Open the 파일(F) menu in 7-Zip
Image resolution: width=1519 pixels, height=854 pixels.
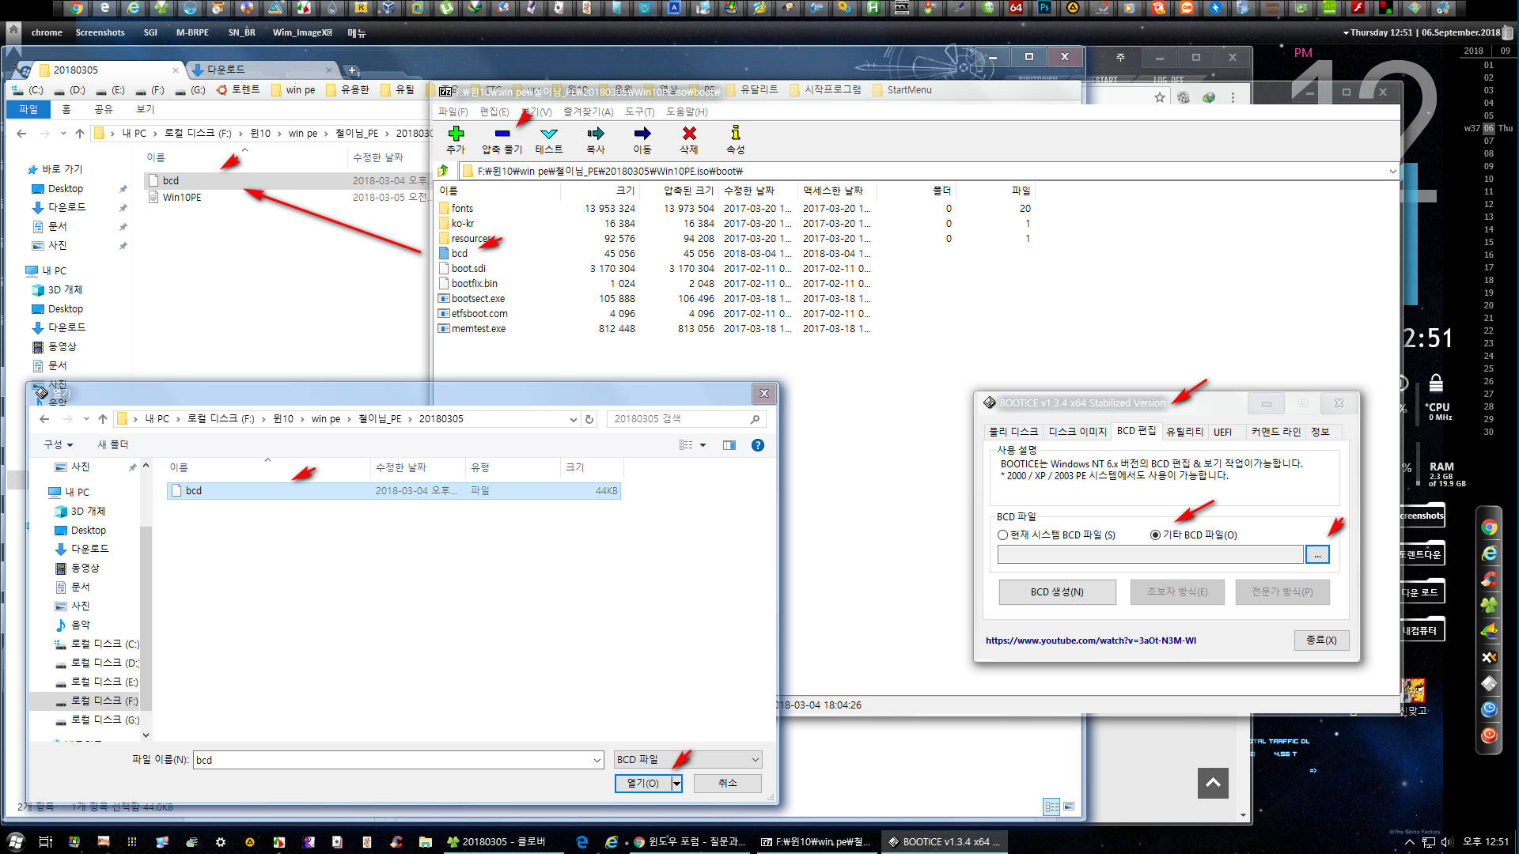(453, 112)
